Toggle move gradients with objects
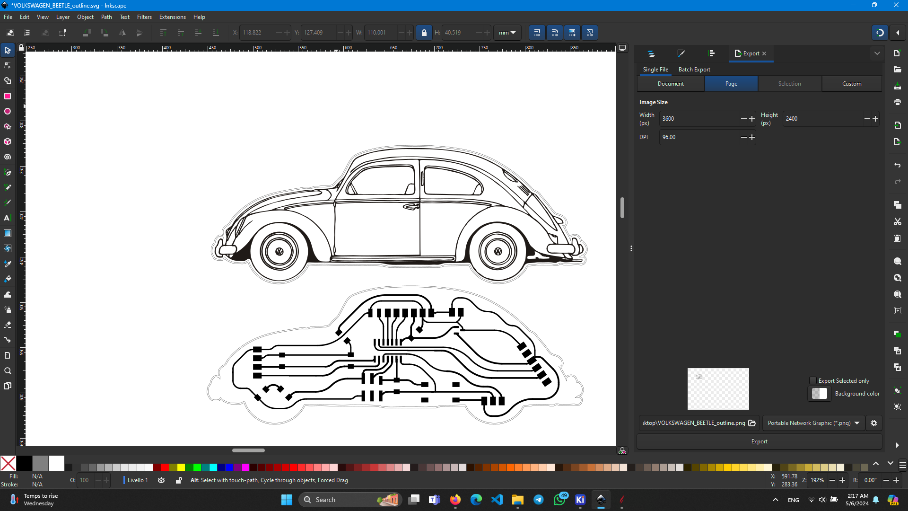Image resolution: width=908 pixels, height=511 pixels. (572, 33)
